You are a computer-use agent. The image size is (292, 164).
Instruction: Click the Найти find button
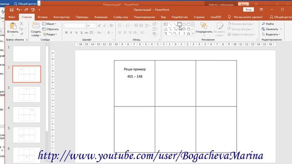pos(268,24)
